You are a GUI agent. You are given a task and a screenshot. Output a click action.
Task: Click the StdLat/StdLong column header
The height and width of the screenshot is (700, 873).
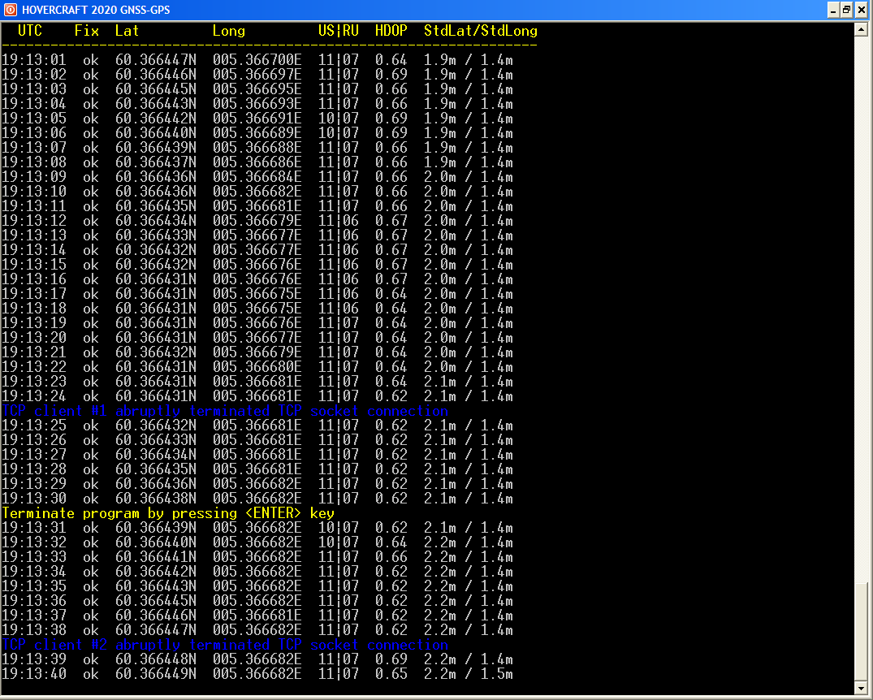coord(480,31)
